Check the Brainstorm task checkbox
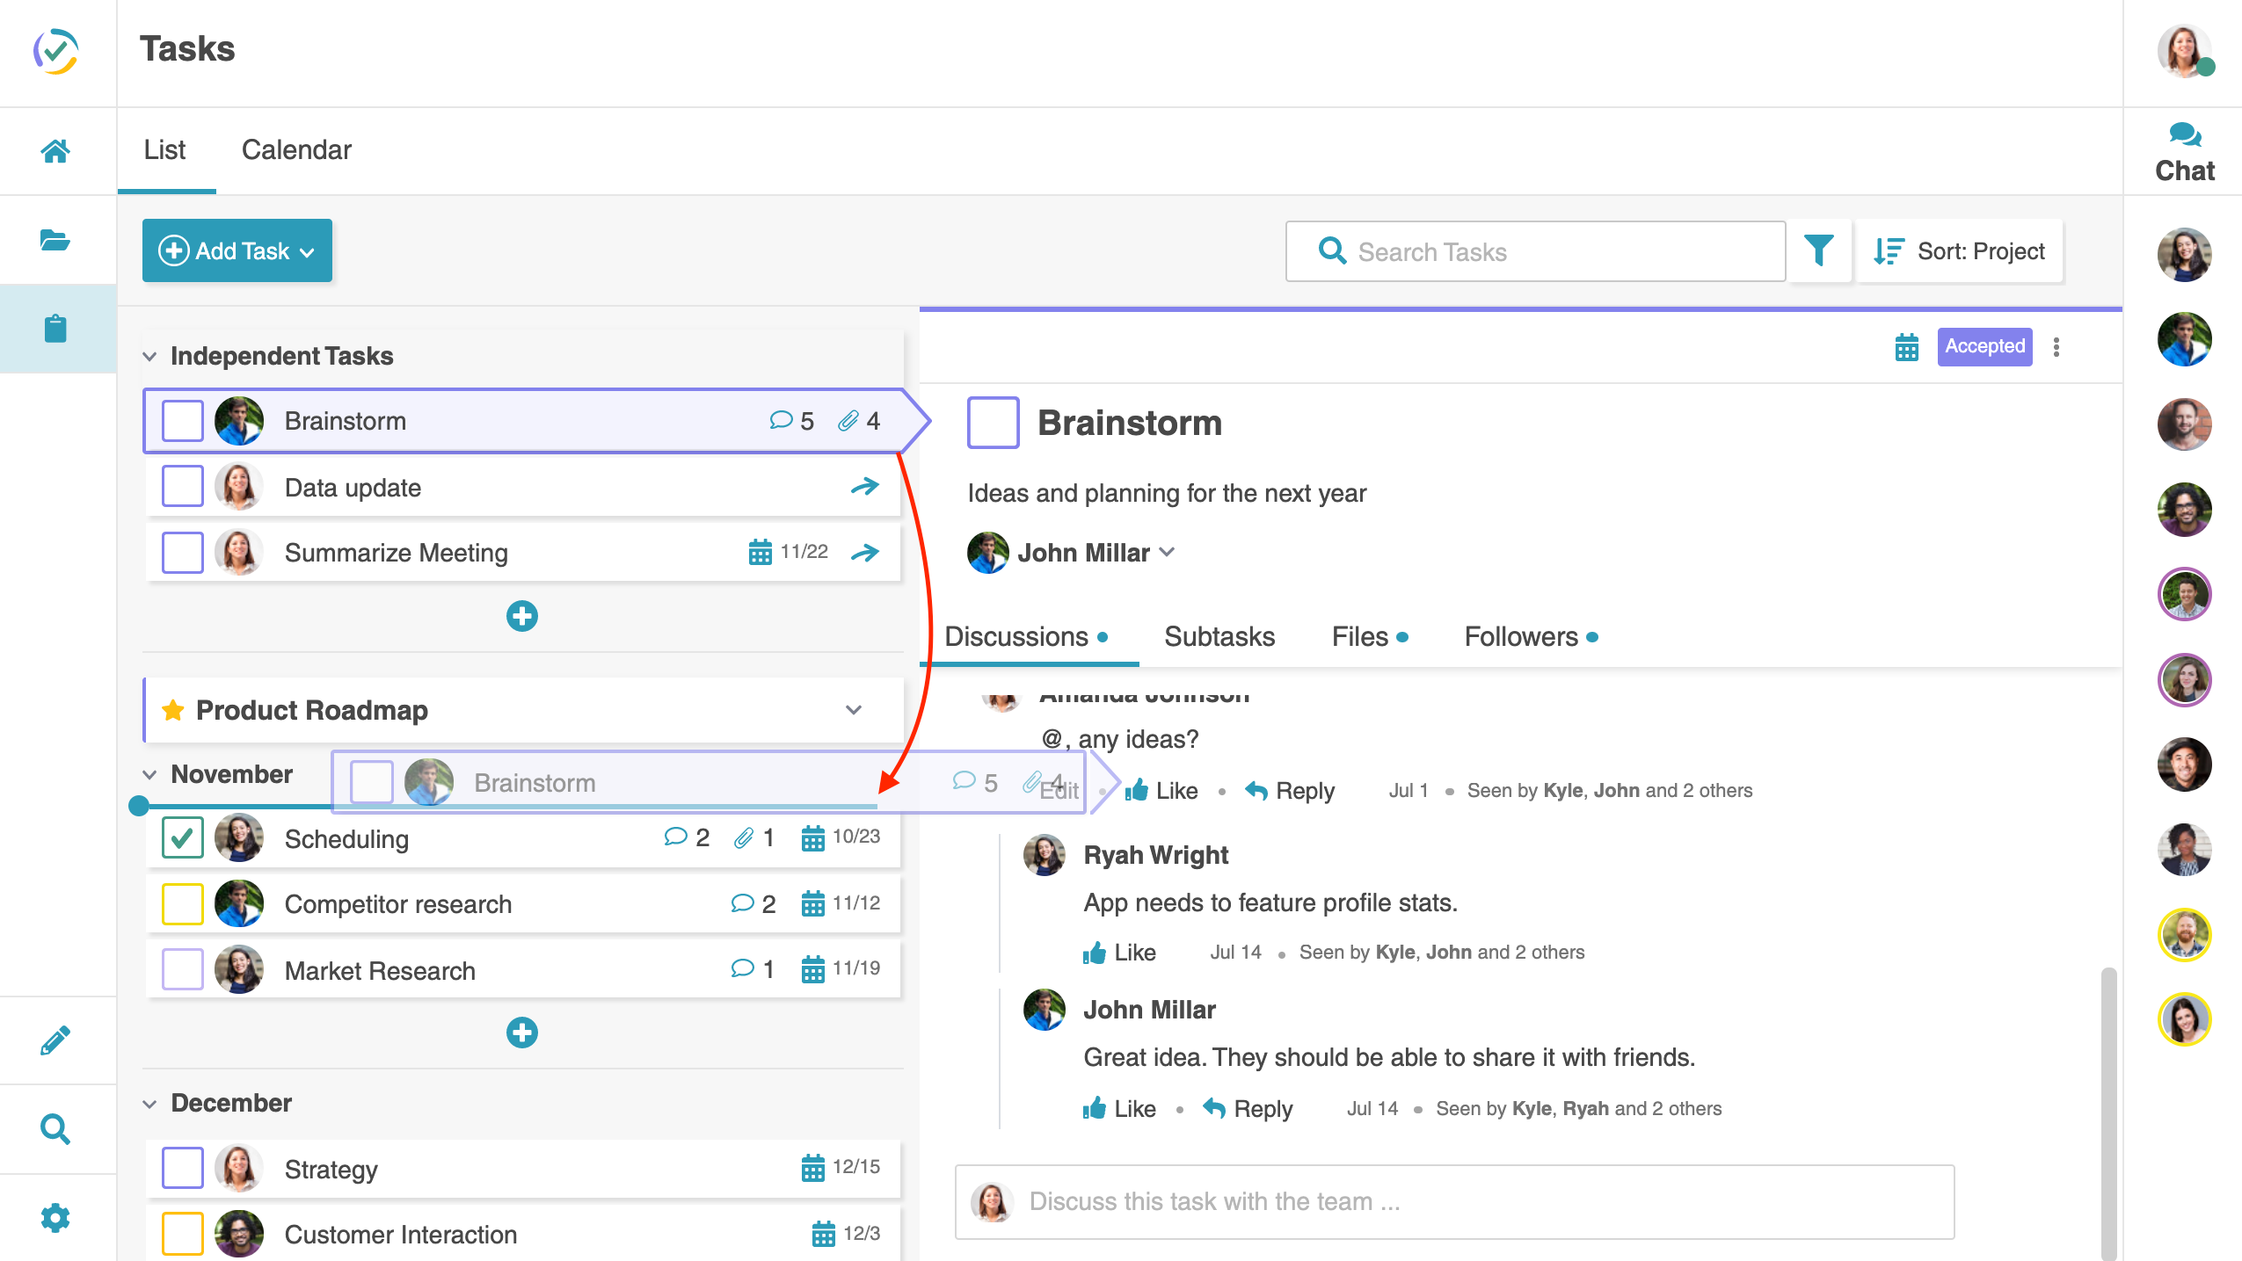Image resolution: width=2242 pixels, height=1261 pixels. [x=182, y=420]
